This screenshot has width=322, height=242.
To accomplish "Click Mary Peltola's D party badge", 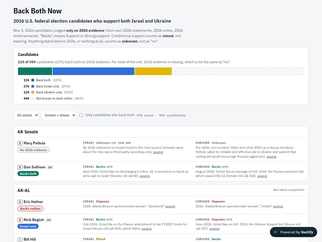I will point(20,143).
